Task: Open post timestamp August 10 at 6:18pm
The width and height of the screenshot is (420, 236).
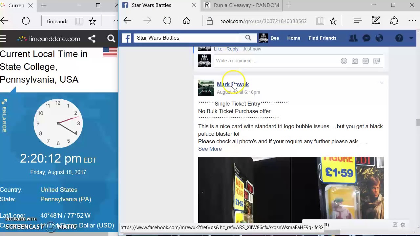Action: pos(238,92)
